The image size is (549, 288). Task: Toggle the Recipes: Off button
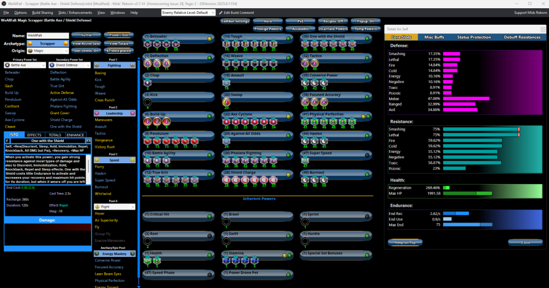coord(332,21)
